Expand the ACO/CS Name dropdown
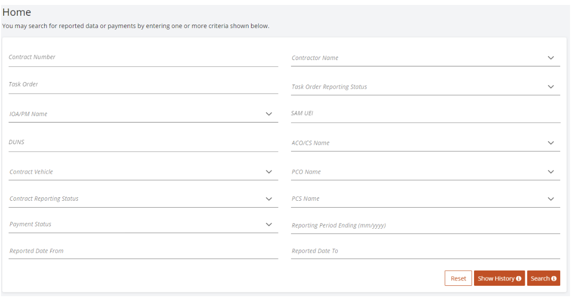572x307 pixels. pyautogui.click(x=425, y=143)
